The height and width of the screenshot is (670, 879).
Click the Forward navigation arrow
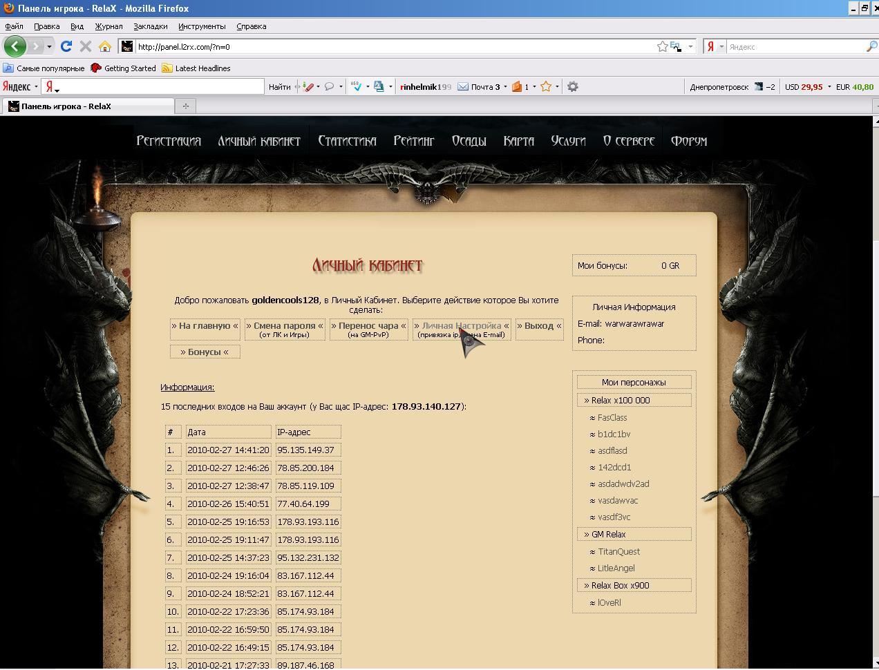coord(35,46)
